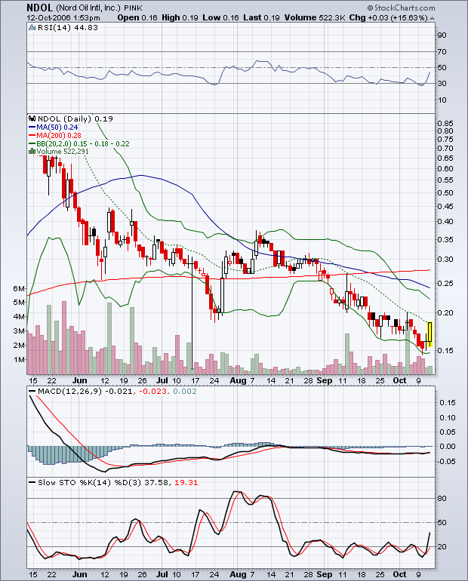Viewport: 468px width, 581px height.
Task: Click the Volume 522.3K header value
Action: [315, 18]
